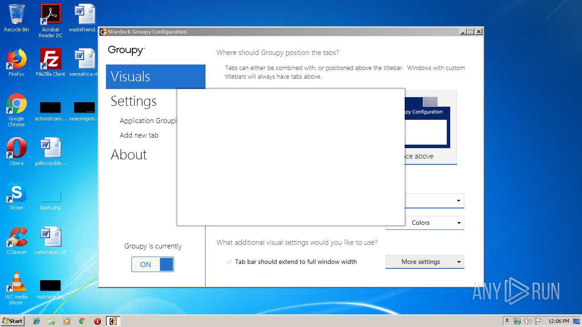The height and width of the screenshot is (327, 582).
Task: Open Windows Explorer from taskbar
Action: click(51, 321)
